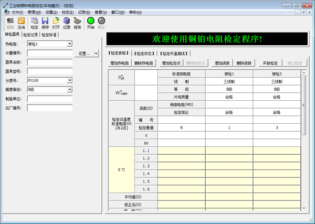Select the 【检定表格】 tab
Viewport: 315px width, 224px height.
tap(118, 53)
